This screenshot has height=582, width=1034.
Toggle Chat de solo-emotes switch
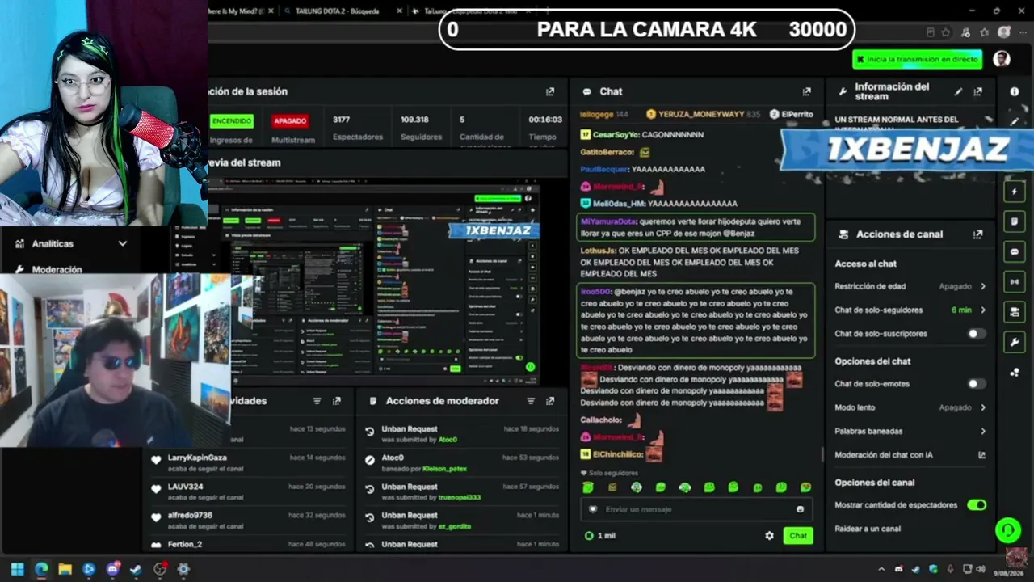click(x=977, y=384)
